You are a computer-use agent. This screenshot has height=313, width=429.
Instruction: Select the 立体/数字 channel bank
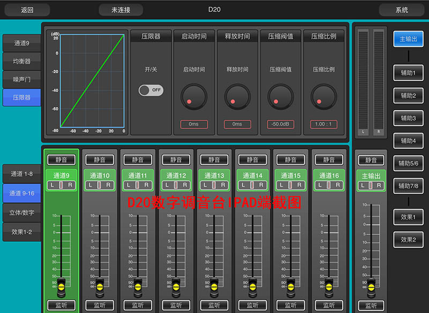pyautogui.click(x=22, y=212)
